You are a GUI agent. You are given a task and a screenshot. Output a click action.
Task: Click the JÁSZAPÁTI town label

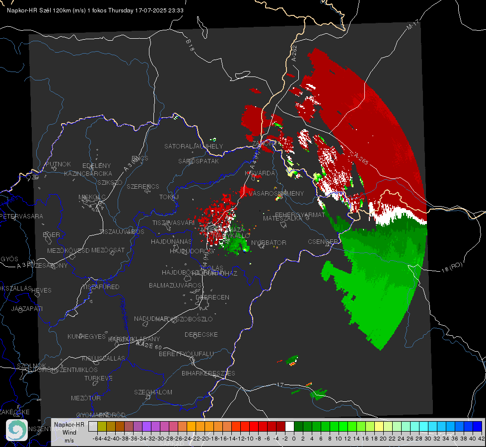[27, 308]
